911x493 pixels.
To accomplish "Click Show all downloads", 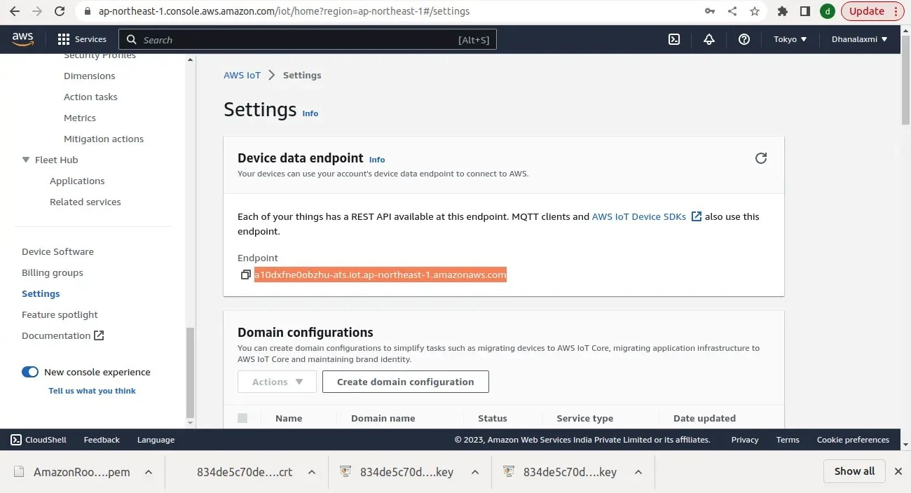I will pyautogui.click(x=854, y=471).
